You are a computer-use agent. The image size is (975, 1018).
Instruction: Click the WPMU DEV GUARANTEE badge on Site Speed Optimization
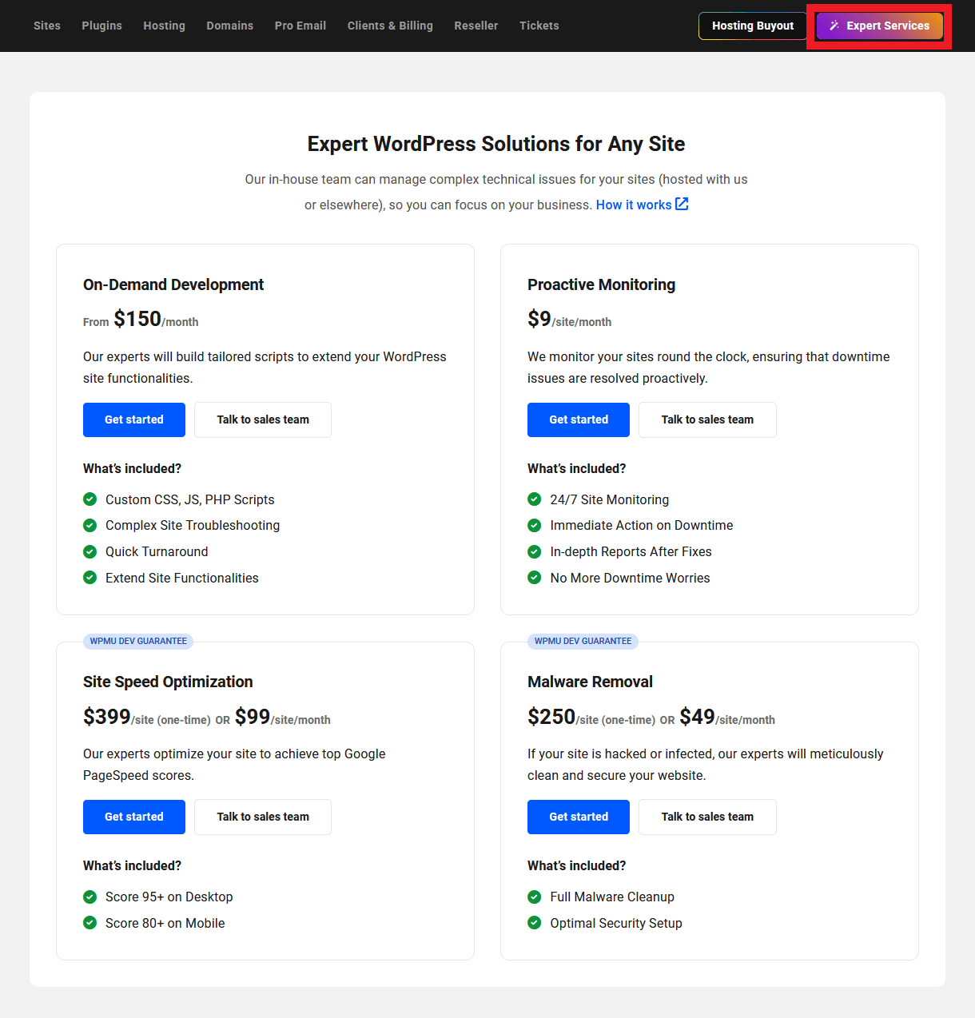pyautogui.click(x=138, y=641)
